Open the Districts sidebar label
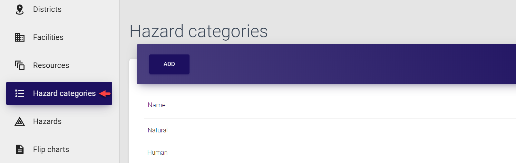 [x=47, y=9]
